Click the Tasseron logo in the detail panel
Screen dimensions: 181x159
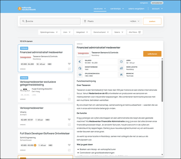pos(83,54)
